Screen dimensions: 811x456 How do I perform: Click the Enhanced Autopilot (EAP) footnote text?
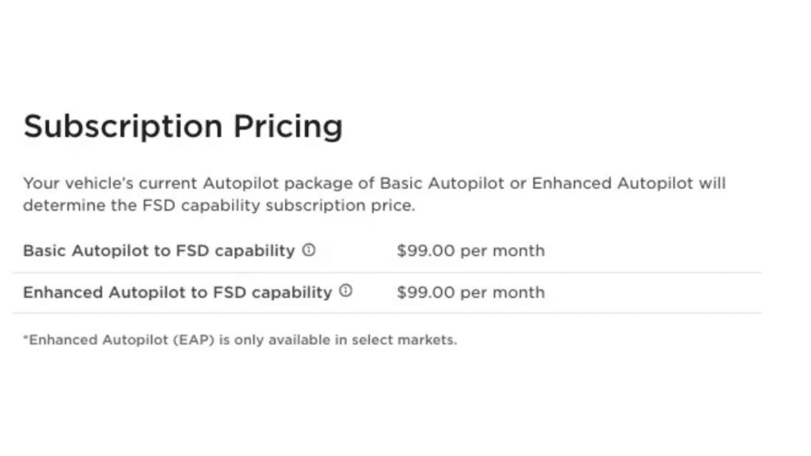[x=240, y=340]
